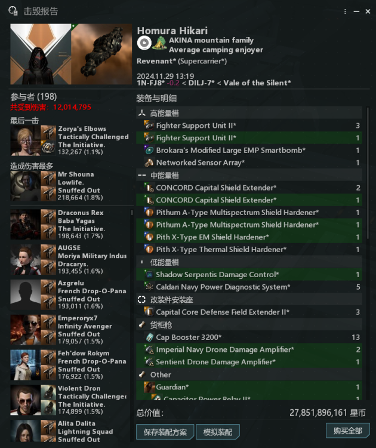This screenshot has height=448, width=376.
Task: Click Homura Hikari's character portrait
Action: tap(41, 54)
